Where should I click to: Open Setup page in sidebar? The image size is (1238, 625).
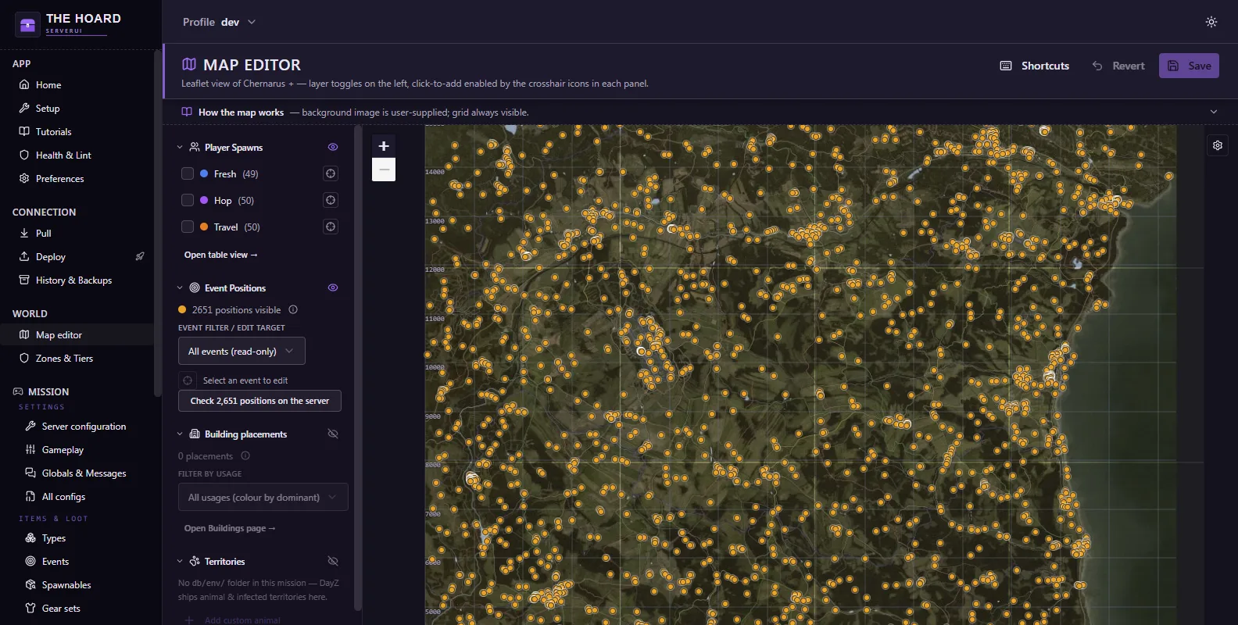click(78, 108)
